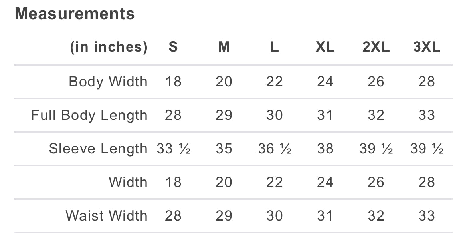
Task: Select the Sleeve Length value for 3XL
Action: pyautogui.click(x=427, y=149)
